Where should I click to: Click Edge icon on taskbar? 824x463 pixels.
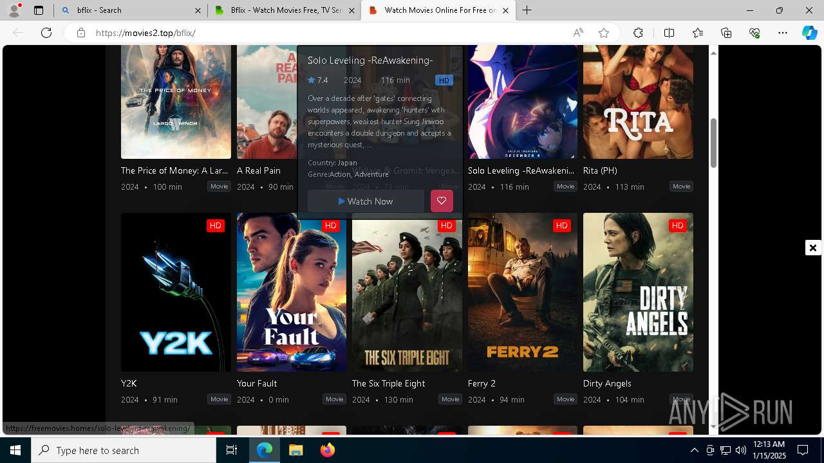[x=265, y=450]
